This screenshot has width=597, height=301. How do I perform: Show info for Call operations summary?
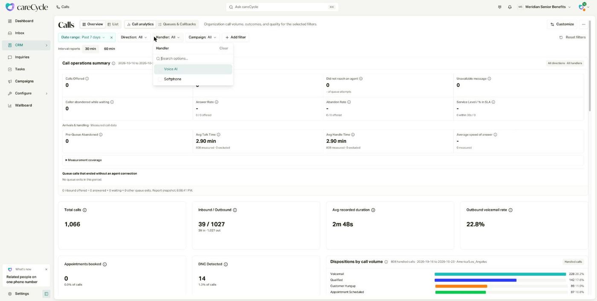113,63
